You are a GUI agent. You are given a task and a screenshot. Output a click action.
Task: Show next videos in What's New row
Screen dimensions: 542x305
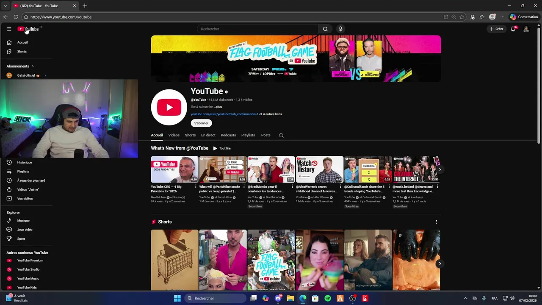[x=440, y=169]
